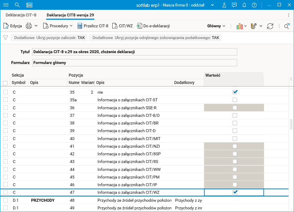This screenshot has width=294, height=212.
Task: Open the chart reports icon
Action: (240, 26)
